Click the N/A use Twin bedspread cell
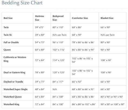 click(x=59, y=35)
